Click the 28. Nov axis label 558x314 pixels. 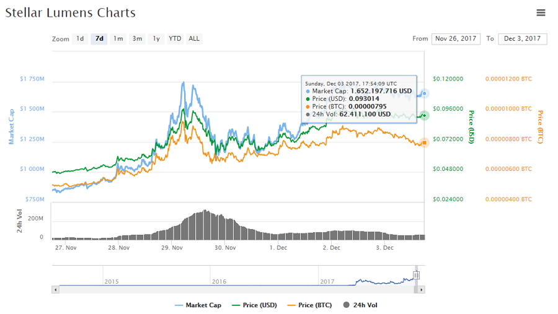point(119,248)
